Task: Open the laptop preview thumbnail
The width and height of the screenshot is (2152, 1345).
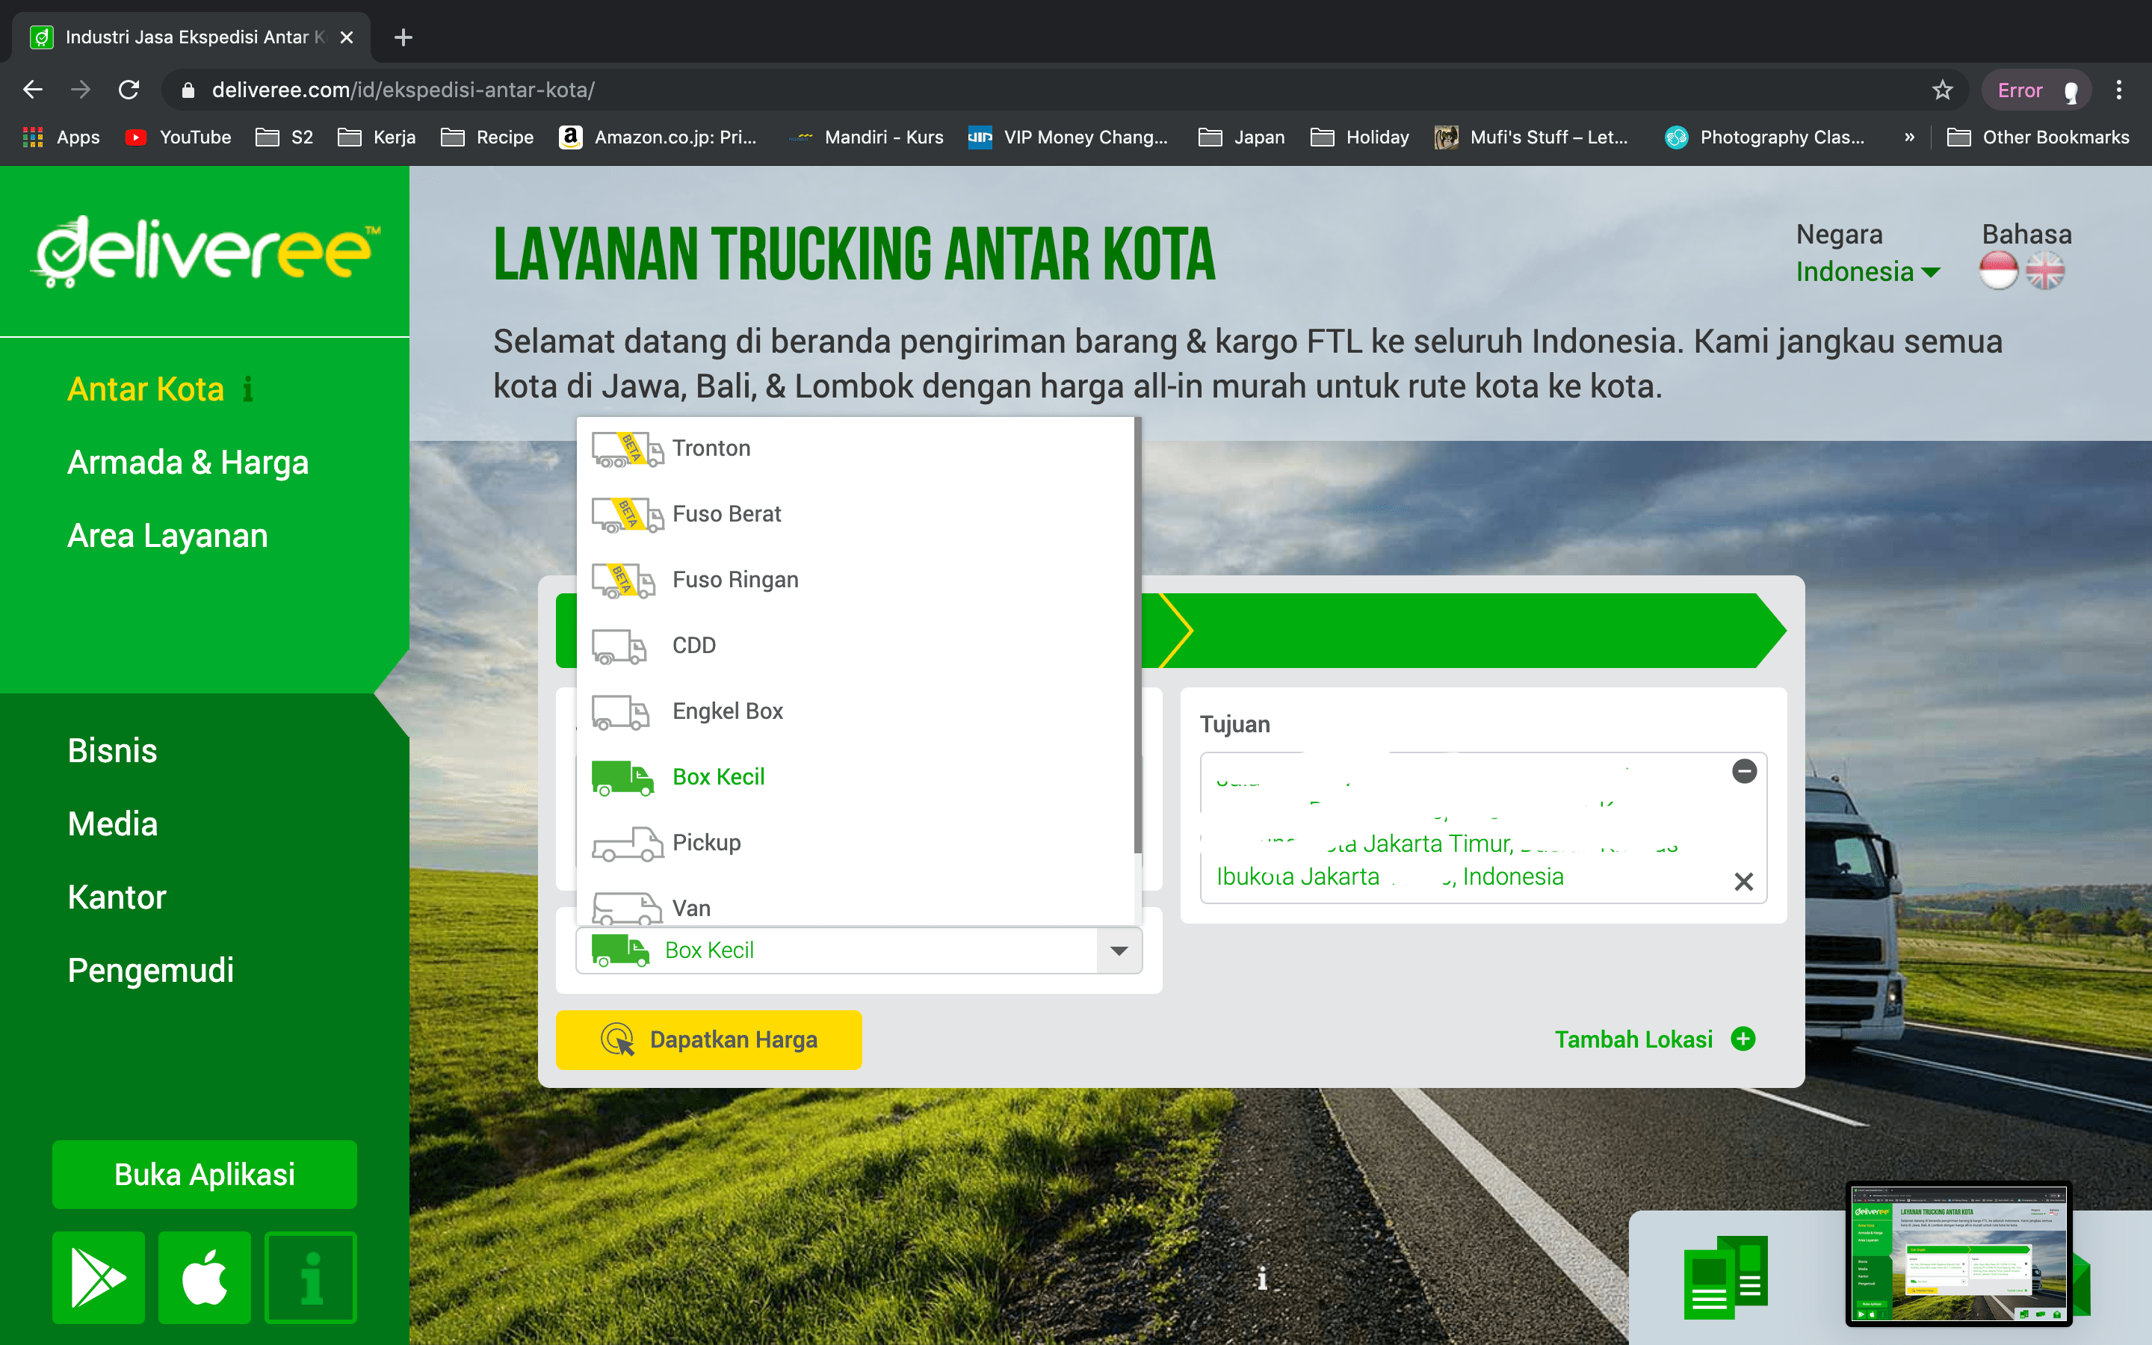Action: (1958, 1252)
